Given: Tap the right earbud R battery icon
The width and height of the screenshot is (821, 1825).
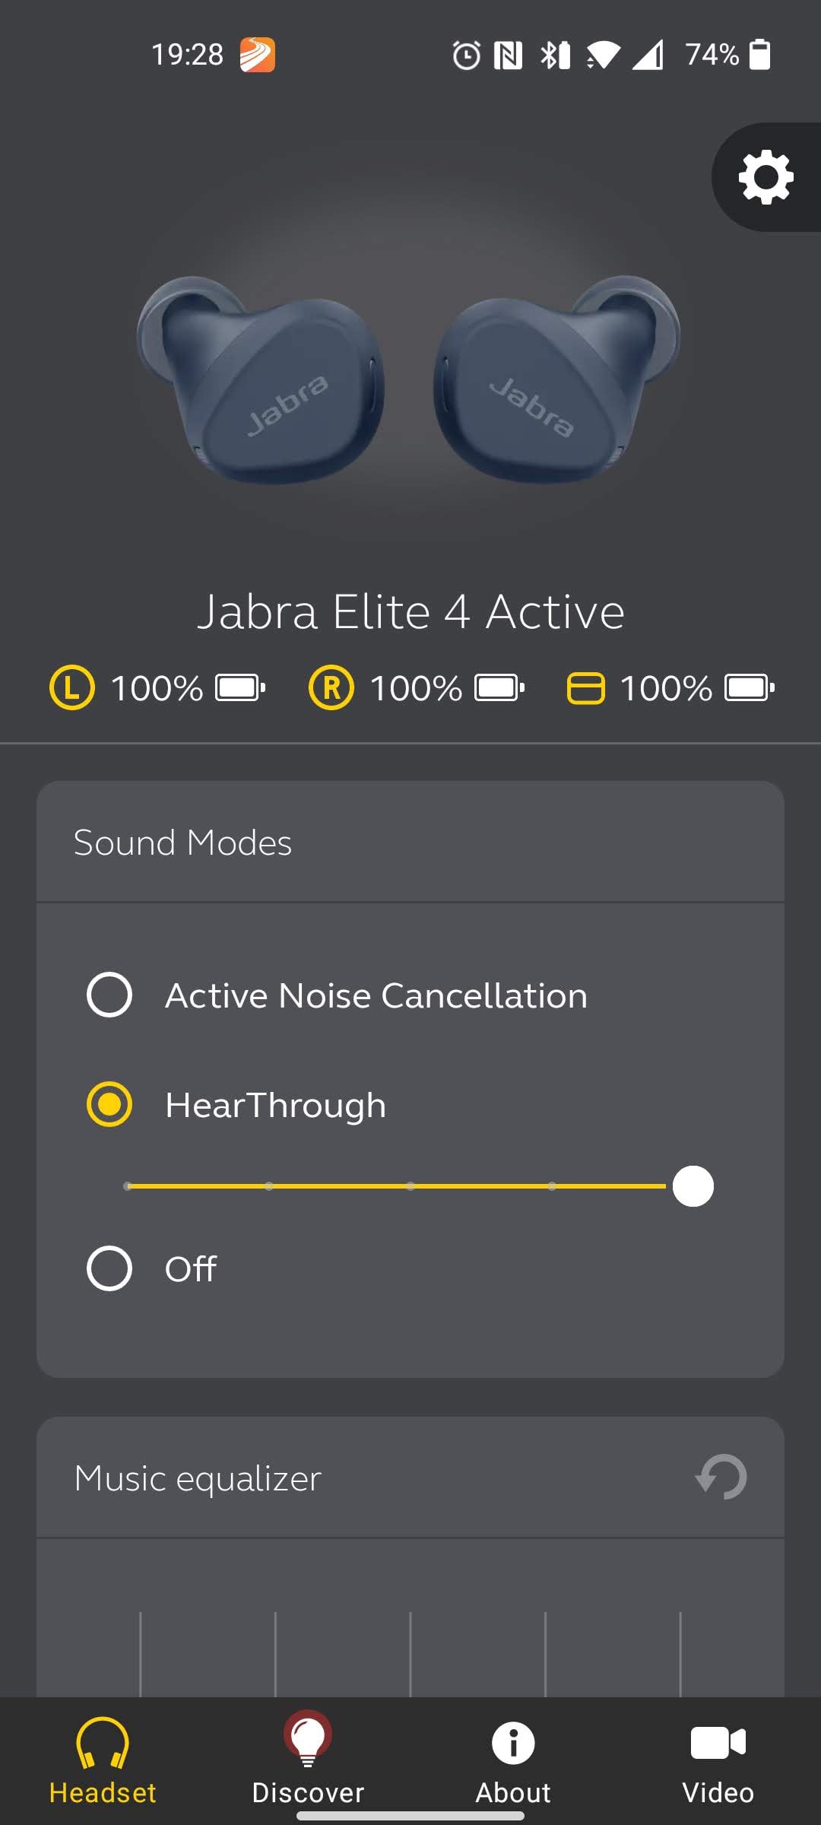Looking at the screenshot, I should [331, 687].
